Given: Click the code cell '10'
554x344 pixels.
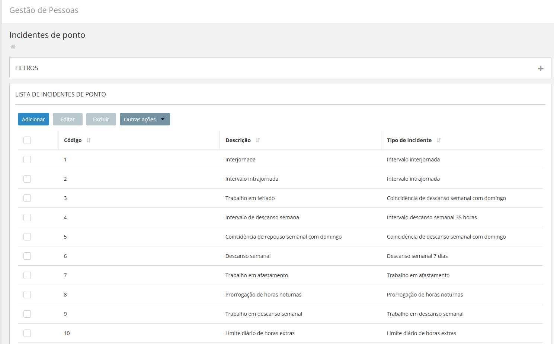Looking at the screenshot, I should pyautogui.click(x=67, y=333).
